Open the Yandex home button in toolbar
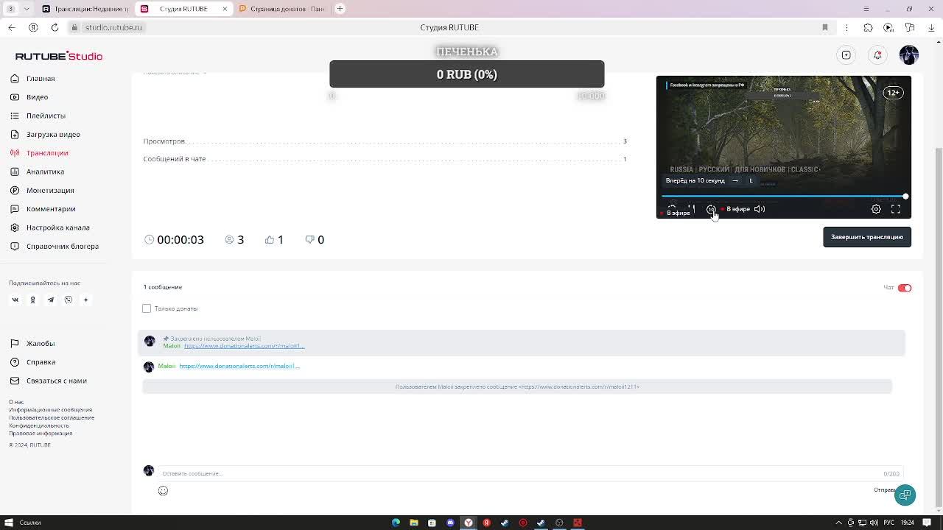943x530 pixels. (x=33, y=27)
